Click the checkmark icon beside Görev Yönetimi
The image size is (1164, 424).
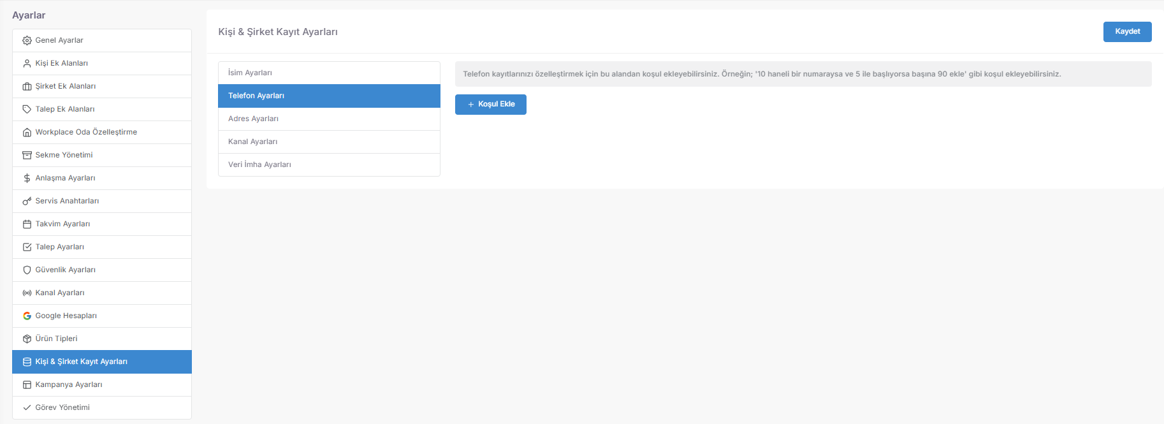point(27,407)
